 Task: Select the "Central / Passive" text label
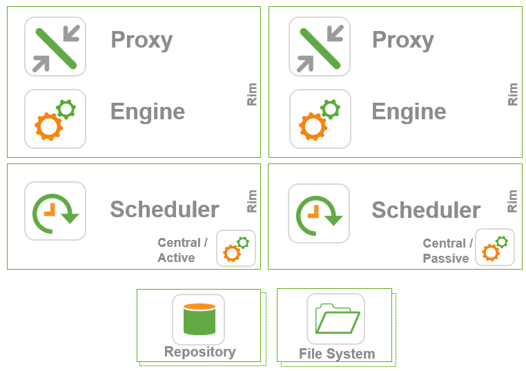447,251
